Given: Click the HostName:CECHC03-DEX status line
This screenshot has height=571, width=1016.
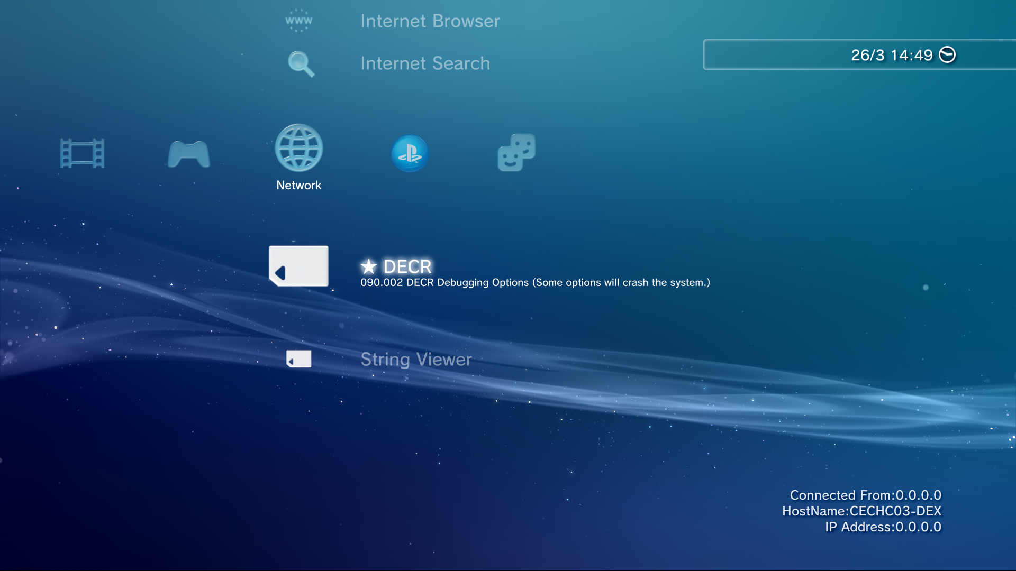Looking at the screenshot, I should point(862,511).
